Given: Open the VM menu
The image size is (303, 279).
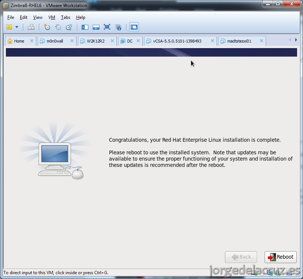Looking at the screenshot, I should coord(52,17).
